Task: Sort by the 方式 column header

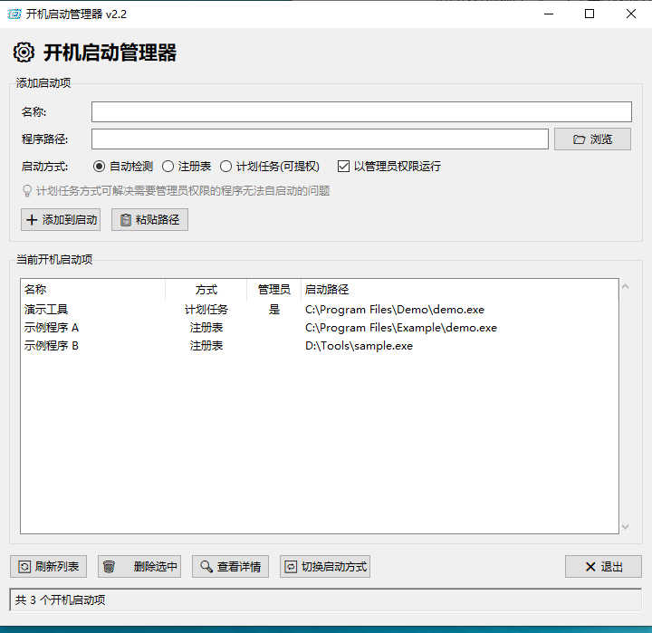Action: 206,290
